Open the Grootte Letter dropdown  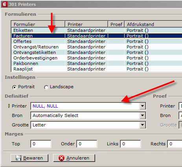coord(143,125)
